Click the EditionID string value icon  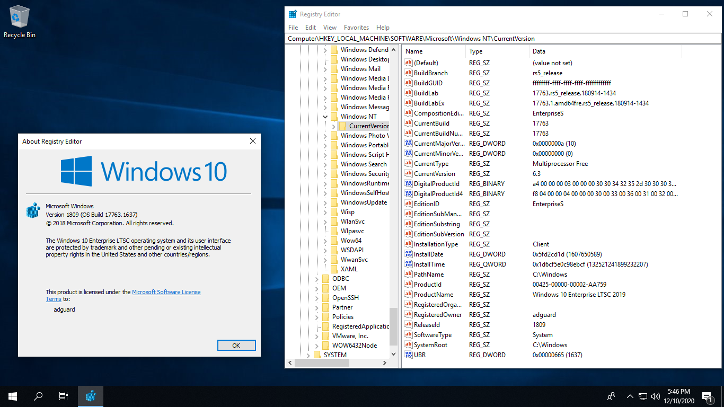pos(408,203)
